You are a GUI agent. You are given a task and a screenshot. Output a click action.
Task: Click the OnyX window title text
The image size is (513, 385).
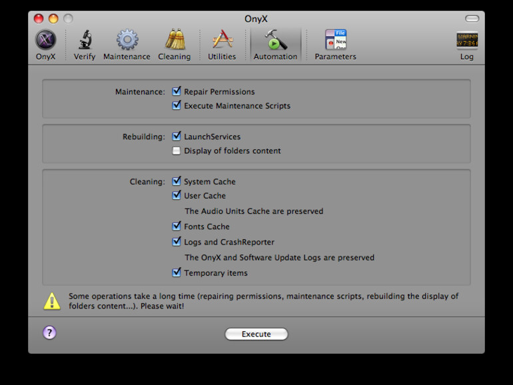[256, 19]
